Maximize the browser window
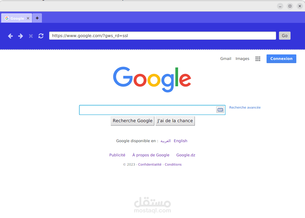The image size is (305, 218). 290,6
